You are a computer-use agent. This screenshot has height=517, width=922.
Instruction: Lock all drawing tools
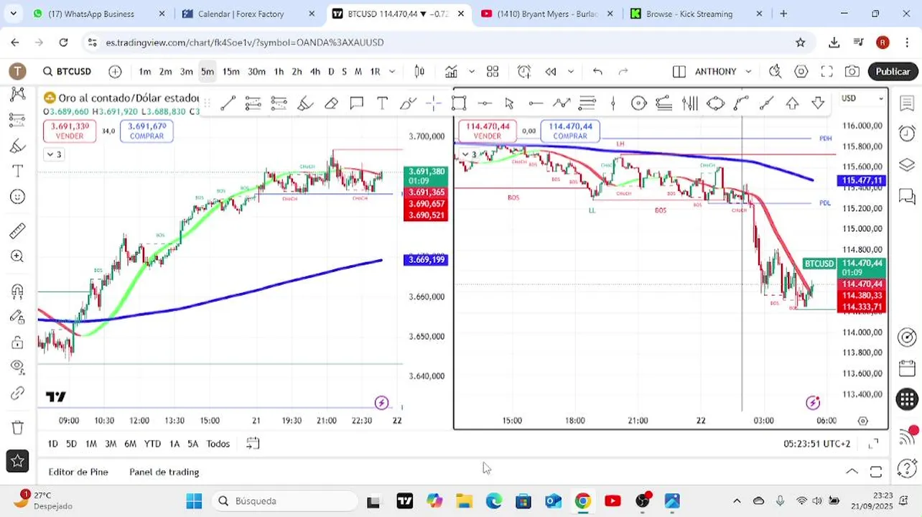[x=17, y=342]
